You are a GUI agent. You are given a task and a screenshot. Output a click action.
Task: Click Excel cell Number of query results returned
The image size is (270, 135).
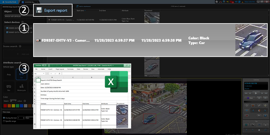click(x=55, y=91)
